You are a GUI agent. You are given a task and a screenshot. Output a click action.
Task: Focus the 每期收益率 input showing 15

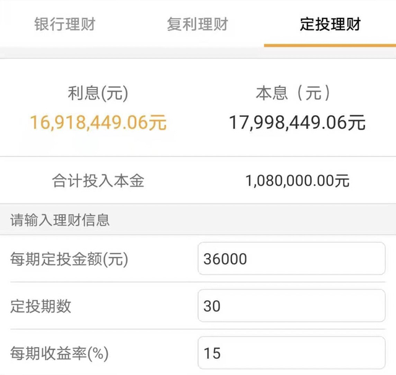click(291, 353)
